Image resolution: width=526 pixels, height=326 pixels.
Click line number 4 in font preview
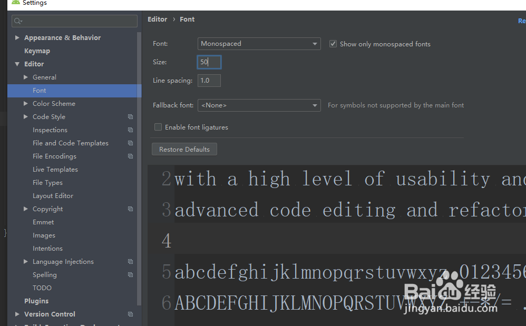tap(167, 241)
